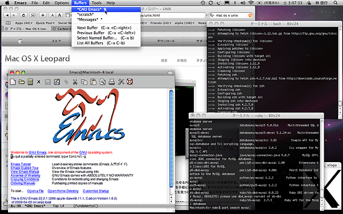The height and width of the screenshot is (214, 343).
Task: Click the Kill Buffer X icon in Emacs toolbar
Action: tap(39, 82)
